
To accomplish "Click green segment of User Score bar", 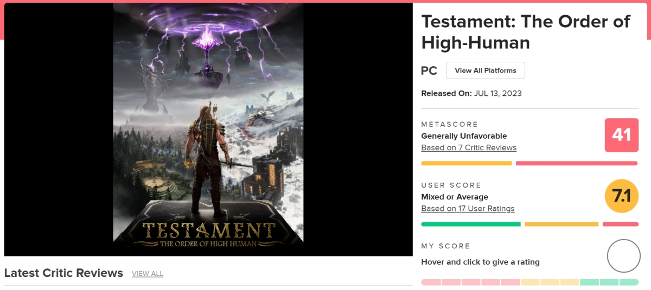I will tap(470, 224).
